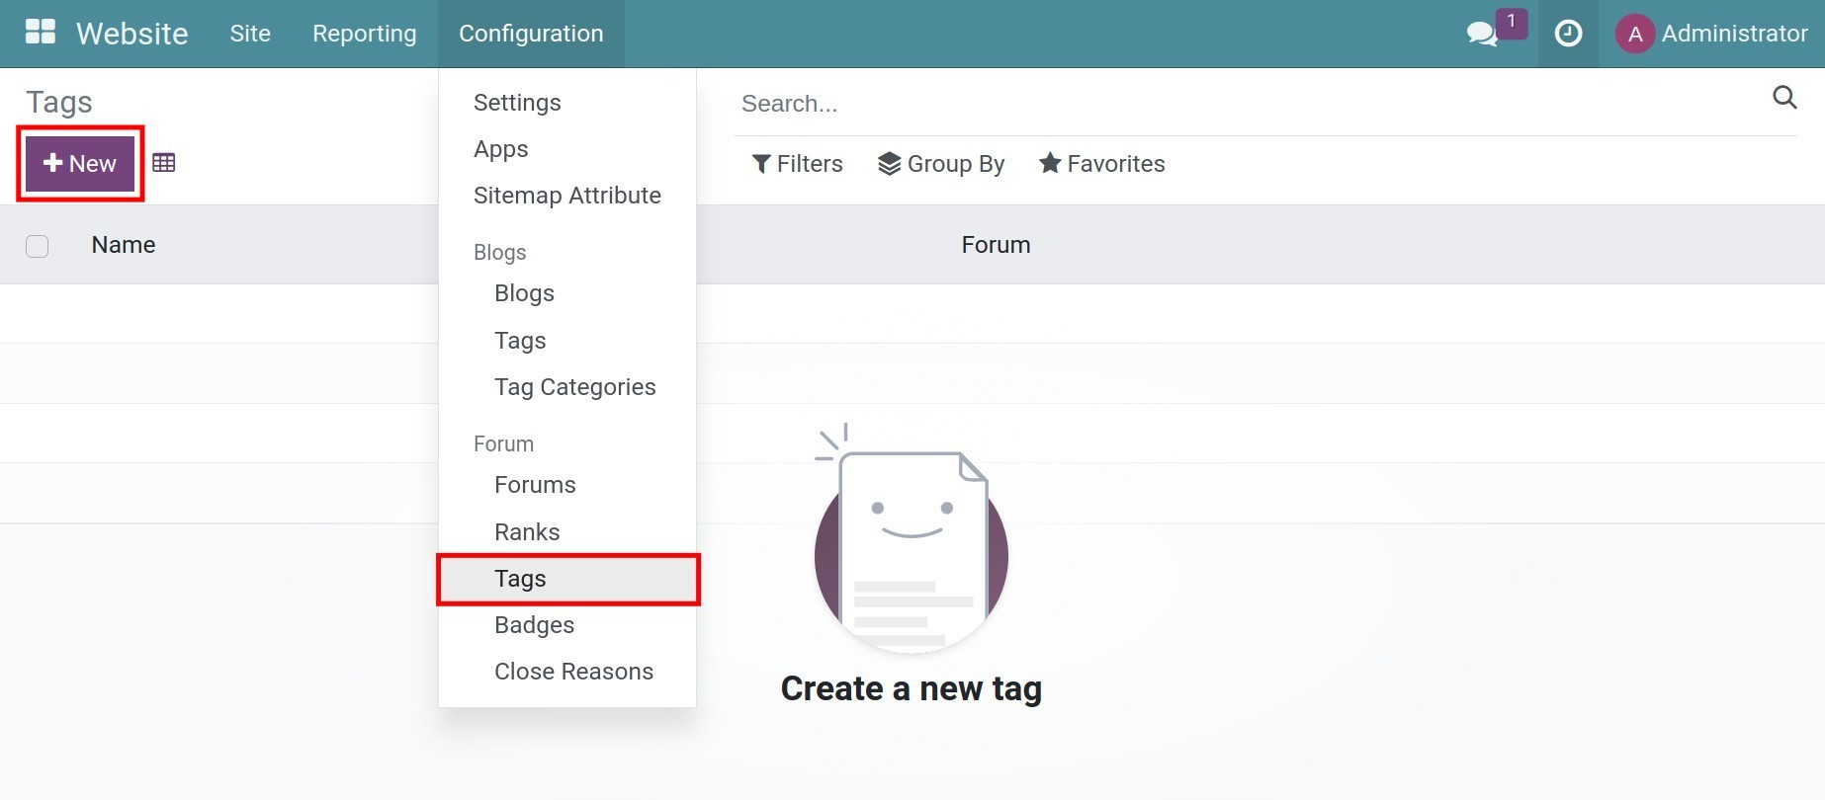Click inside the Search input field
The width and height of the screenshot is (1825, 800).
coord(989,103)
